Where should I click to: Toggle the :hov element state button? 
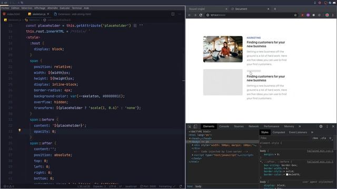[x=315, y=138]
